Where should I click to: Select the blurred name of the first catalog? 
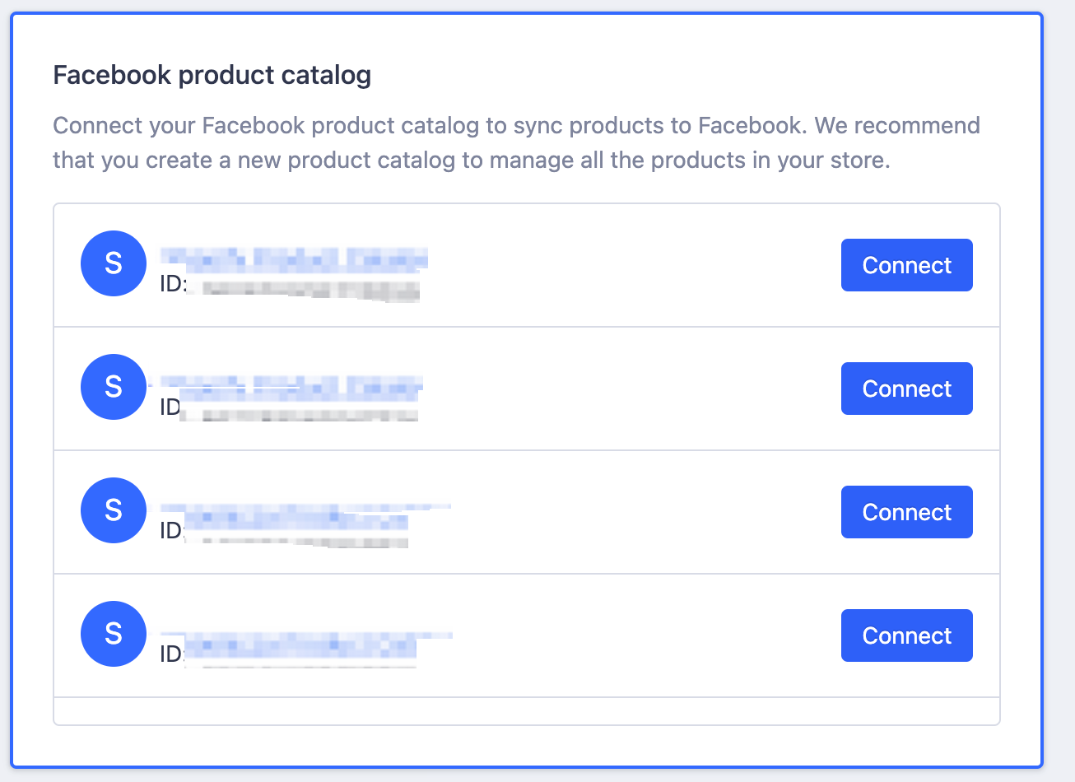[294, 258]
